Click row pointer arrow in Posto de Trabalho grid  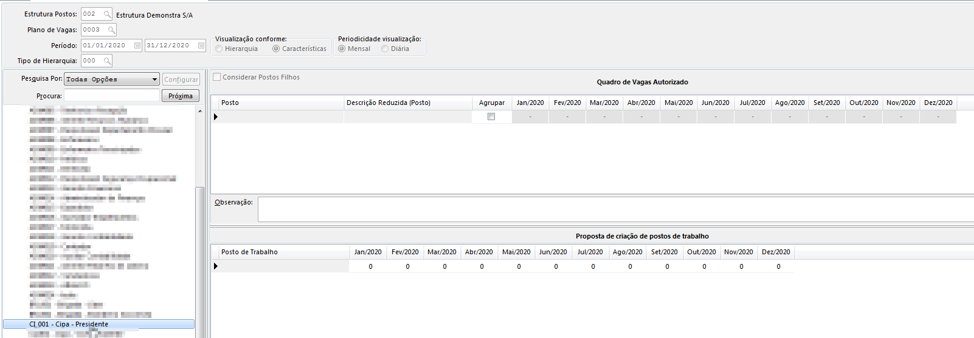[x=216, y=266]
